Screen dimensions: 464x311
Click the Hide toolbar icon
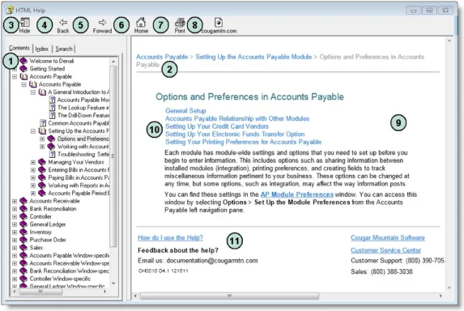(25, 22)
